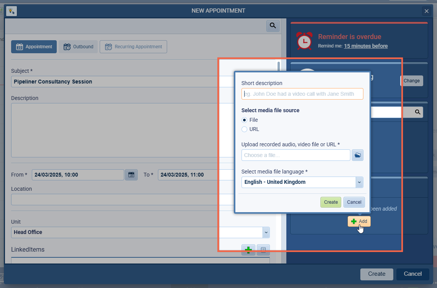
Task: Open the Unit dropdown arrow
Action: 266,232
